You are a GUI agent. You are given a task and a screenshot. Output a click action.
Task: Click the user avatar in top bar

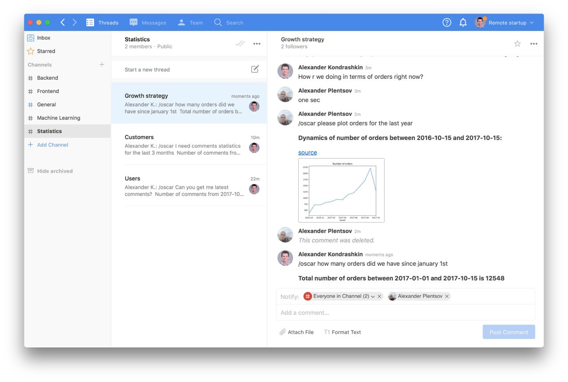480,23
